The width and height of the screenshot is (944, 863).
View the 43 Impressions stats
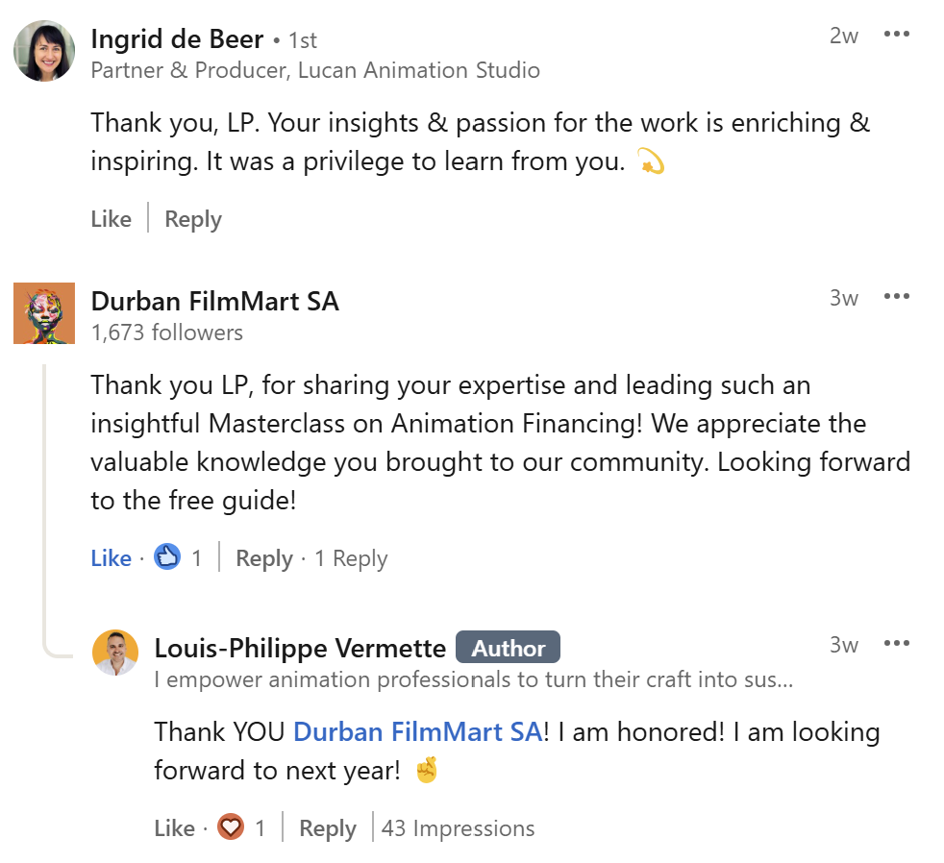(x=458, y=828)
